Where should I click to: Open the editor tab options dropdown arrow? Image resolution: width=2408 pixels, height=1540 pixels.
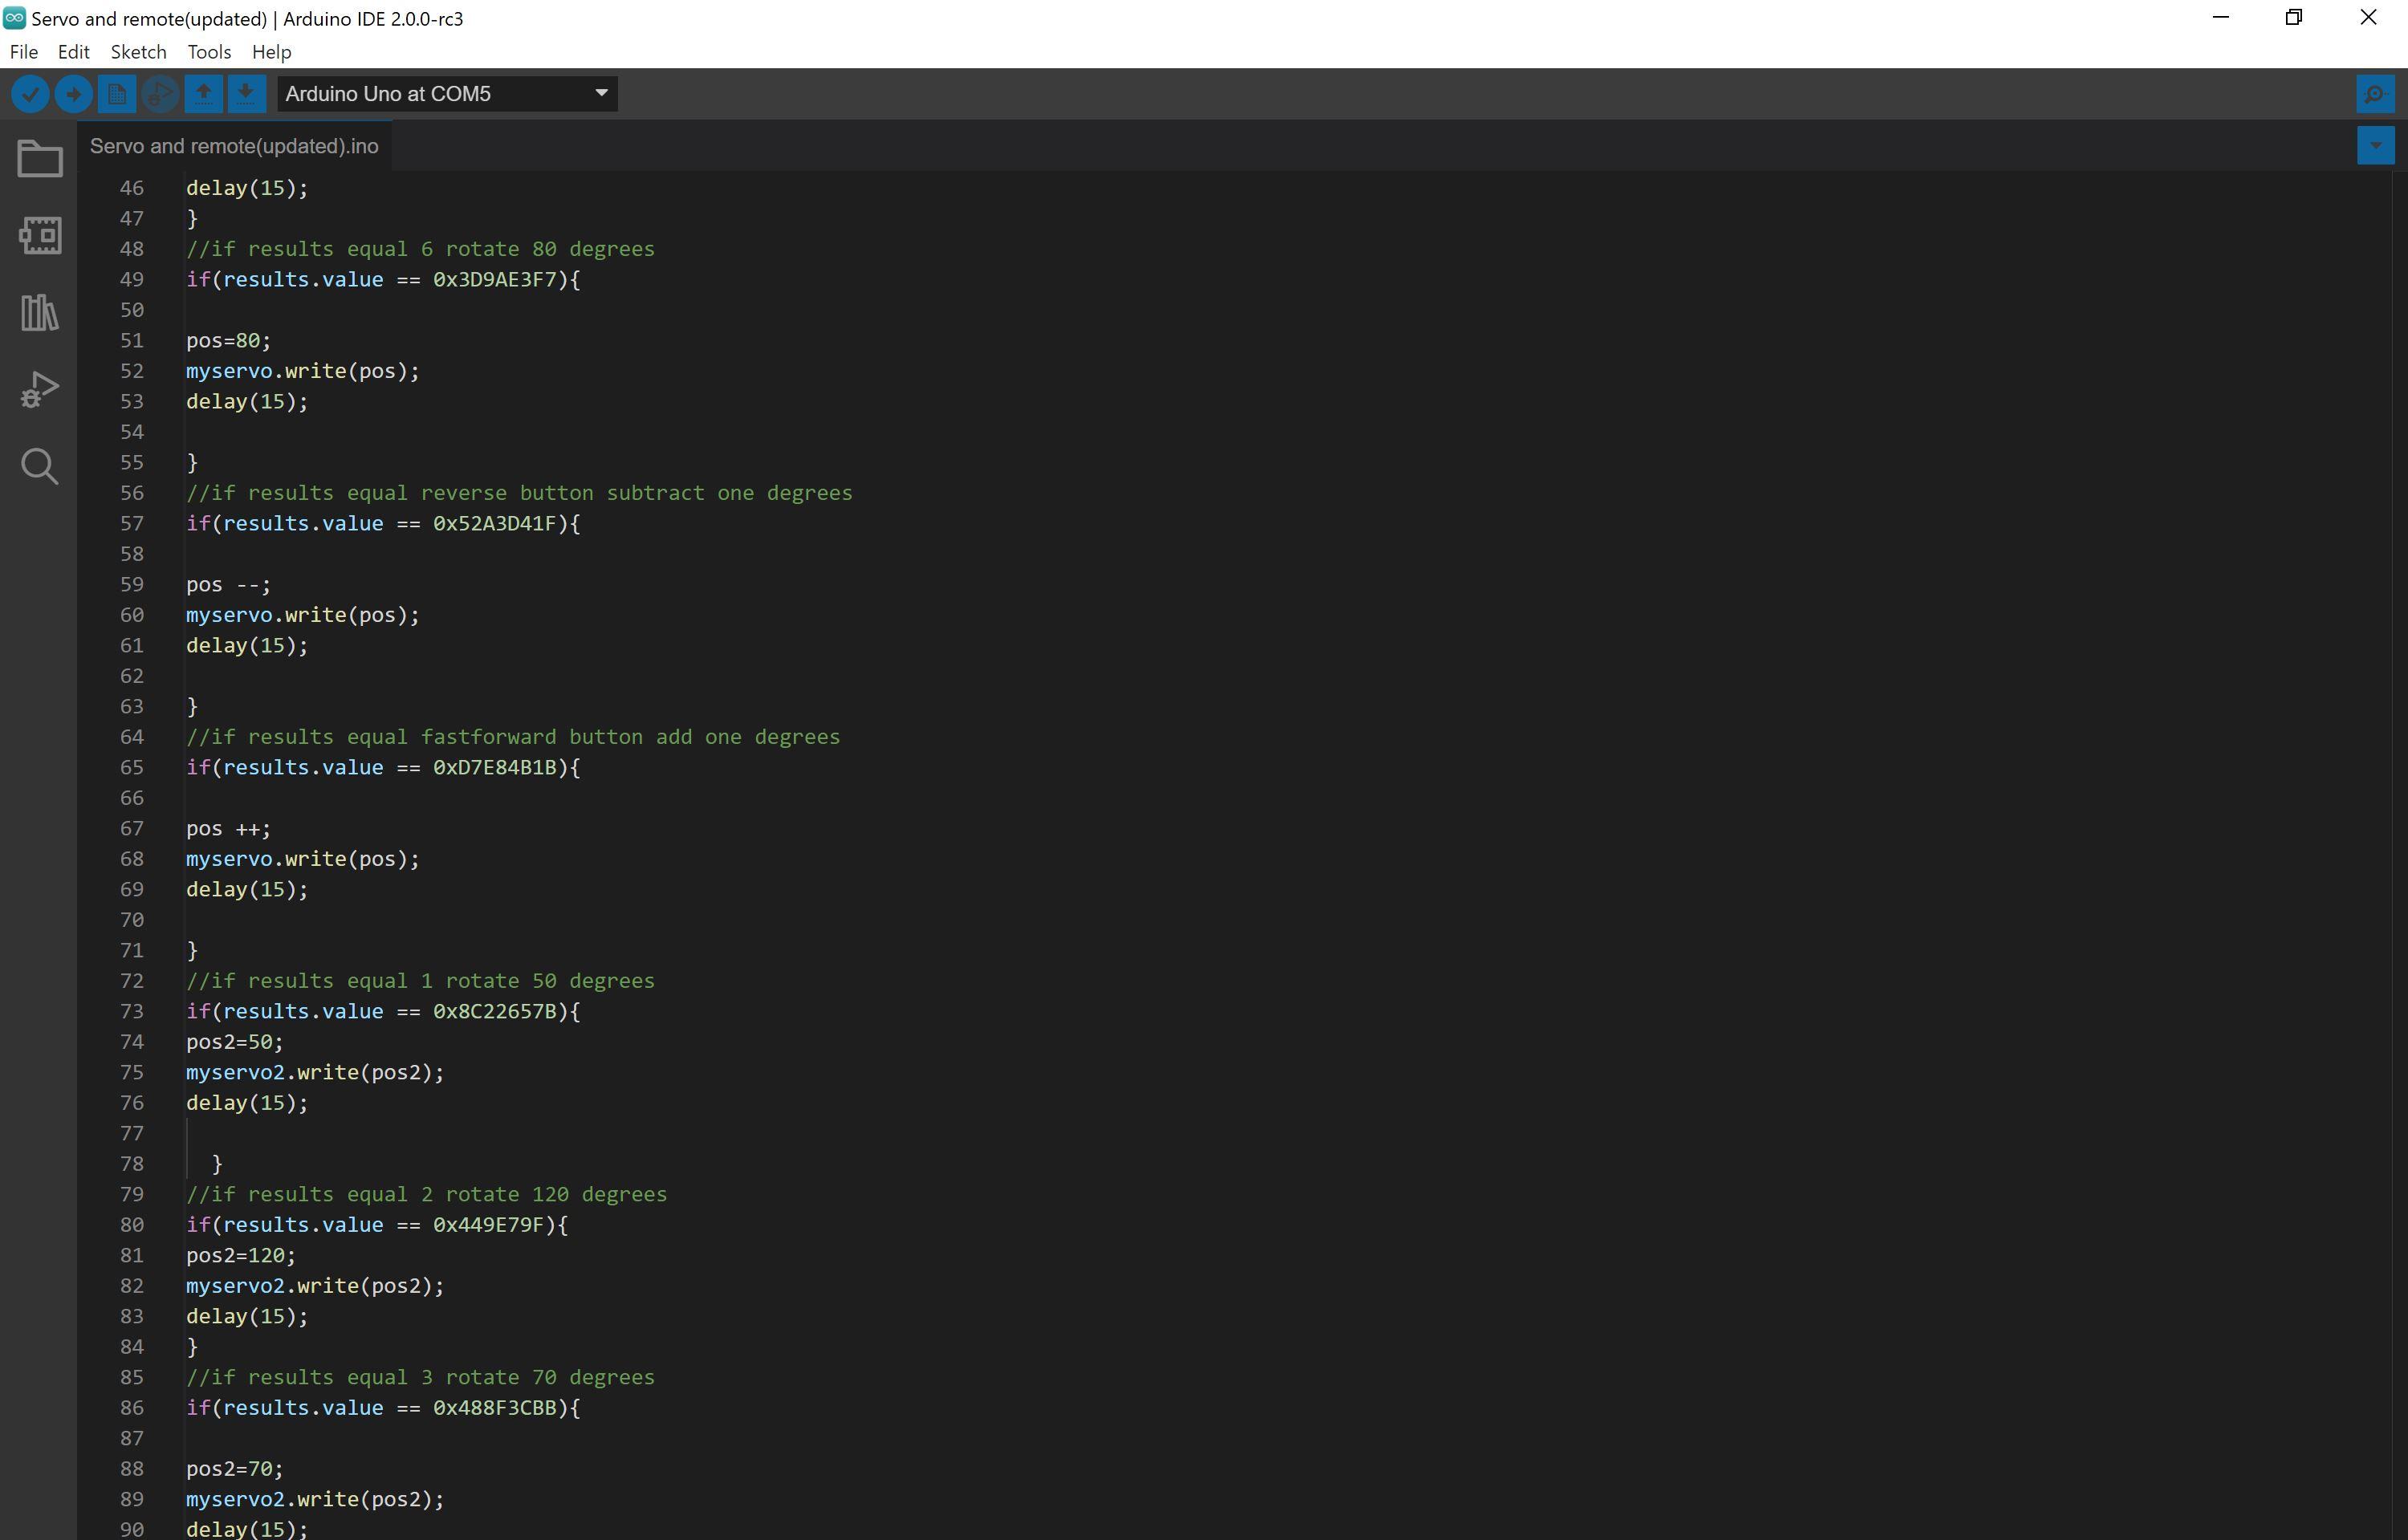tap(2375, 146)
